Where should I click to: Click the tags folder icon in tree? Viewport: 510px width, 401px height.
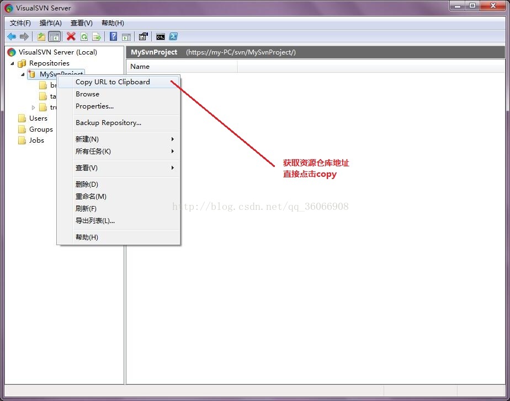(43, 96)
